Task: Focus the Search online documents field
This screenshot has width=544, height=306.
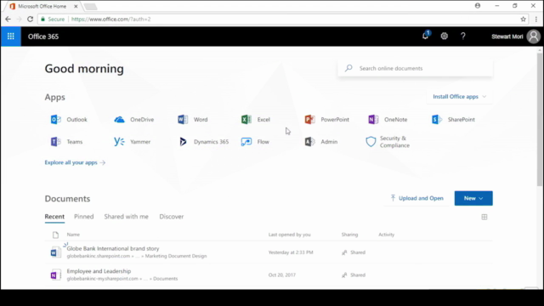Action: (x=416, y=68)
